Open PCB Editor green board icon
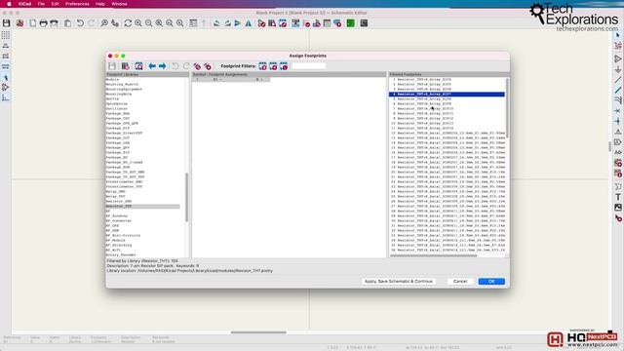The image size is (624, 351). pos(351,23)
